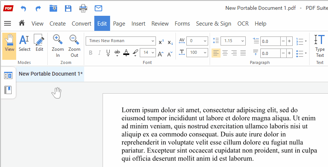Decrease indent value with minus button

(x=283, y=41)
